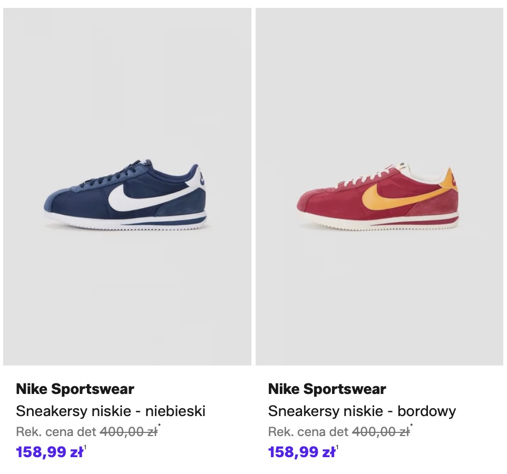Open the navy blue Nike sneaker image
507x474 pixels.
tap(127, 186)
